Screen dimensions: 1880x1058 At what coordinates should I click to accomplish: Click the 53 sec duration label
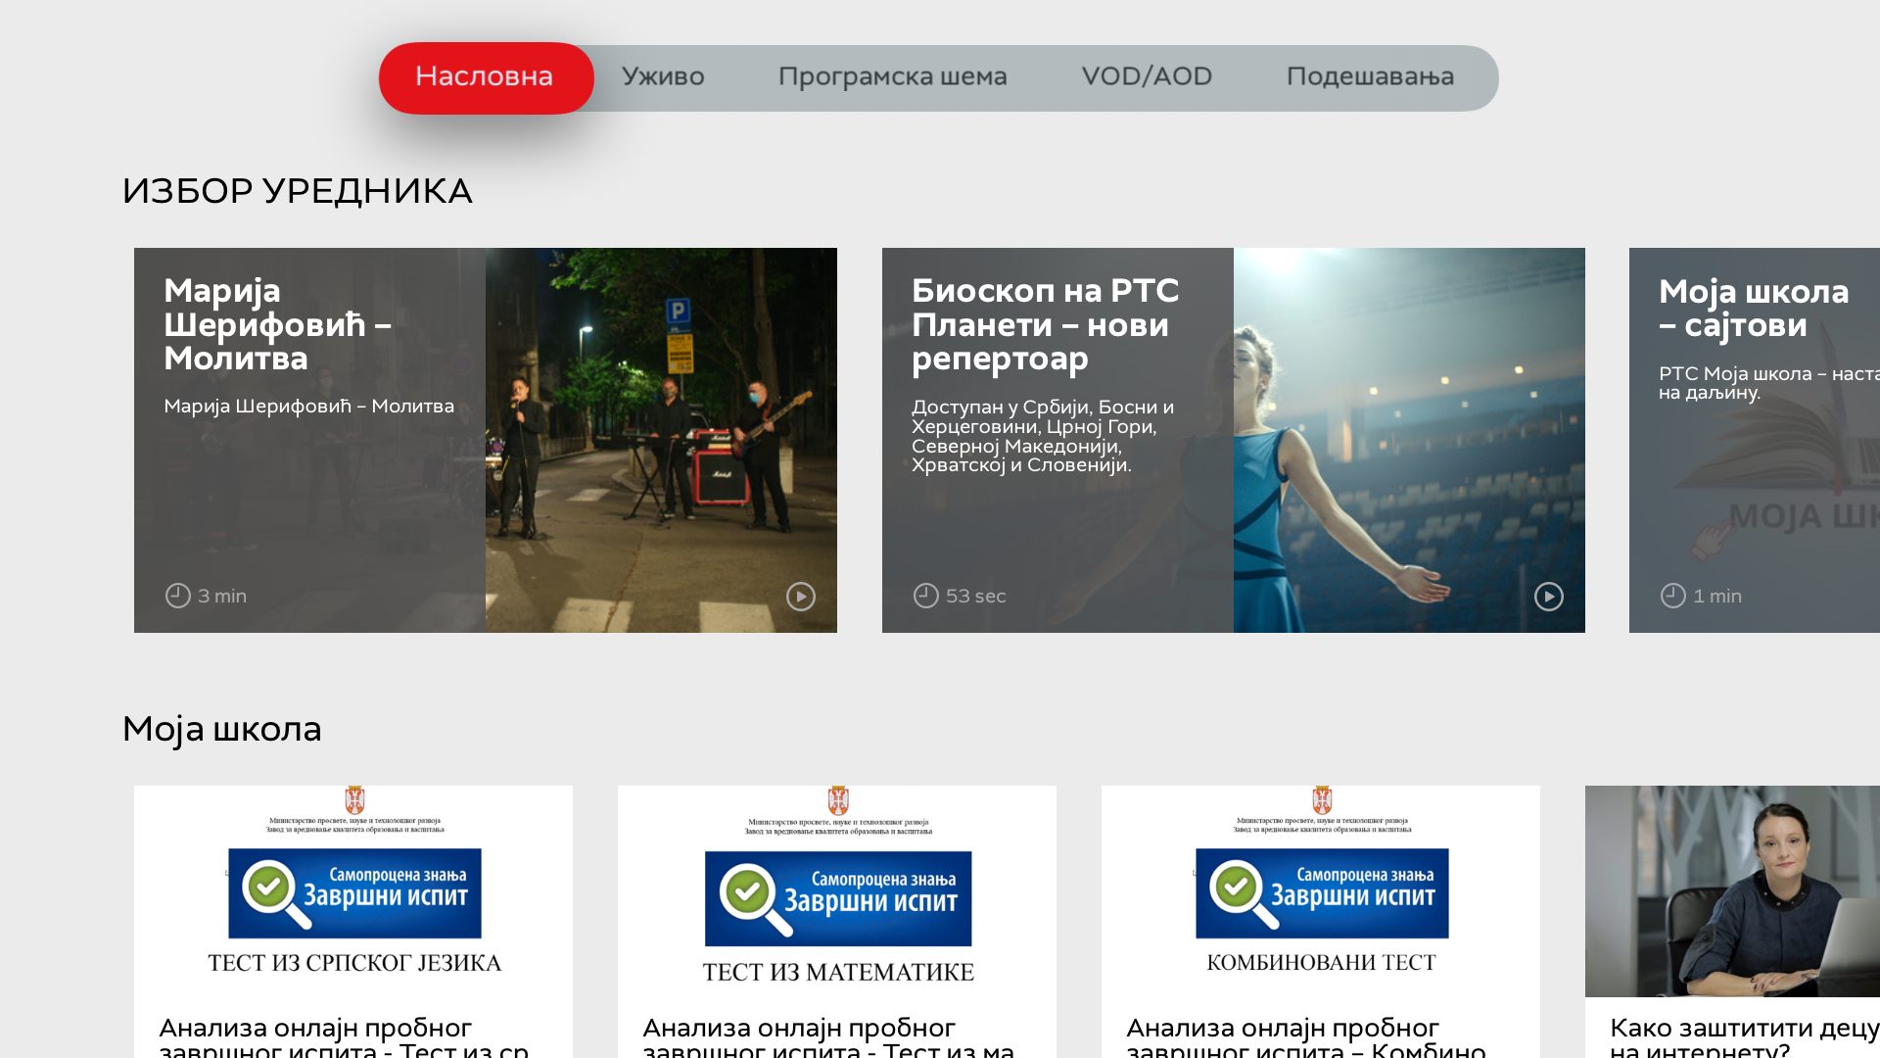(x=975, y=597)
